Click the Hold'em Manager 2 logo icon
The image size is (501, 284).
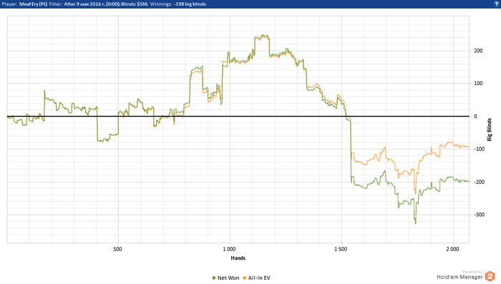point(490,276)
